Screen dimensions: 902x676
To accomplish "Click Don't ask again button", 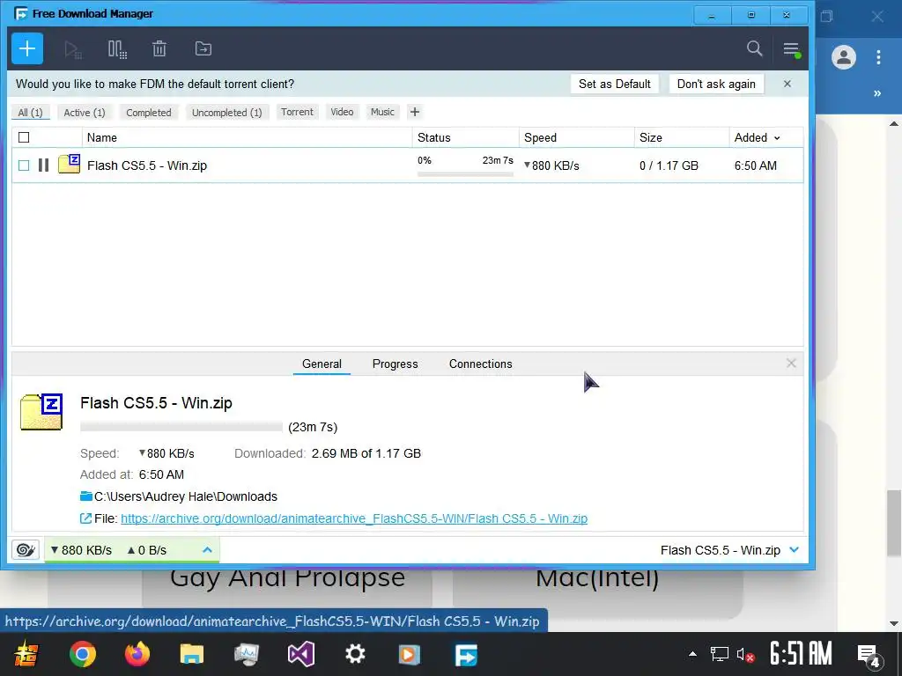I will pyautogui.click(x=716, y=84).
